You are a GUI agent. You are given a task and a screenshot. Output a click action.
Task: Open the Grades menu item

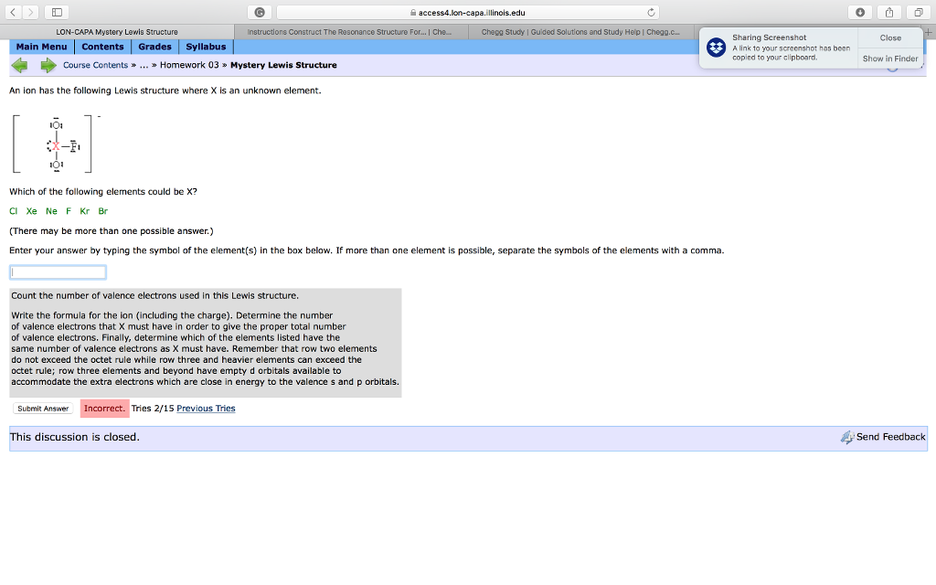(x=154, y=46)
